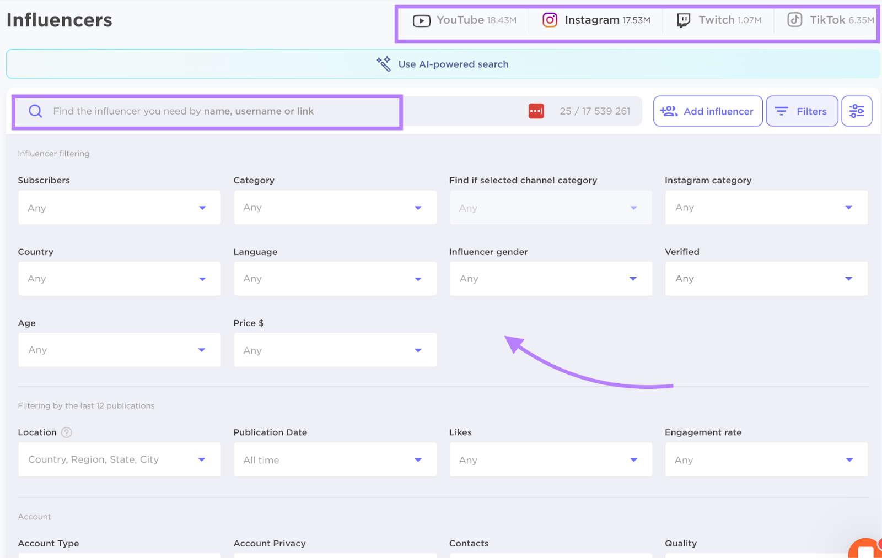This screenshot has height=558, width=882.
Task: Click the question mark next to Location
Action: coord(67,432)
